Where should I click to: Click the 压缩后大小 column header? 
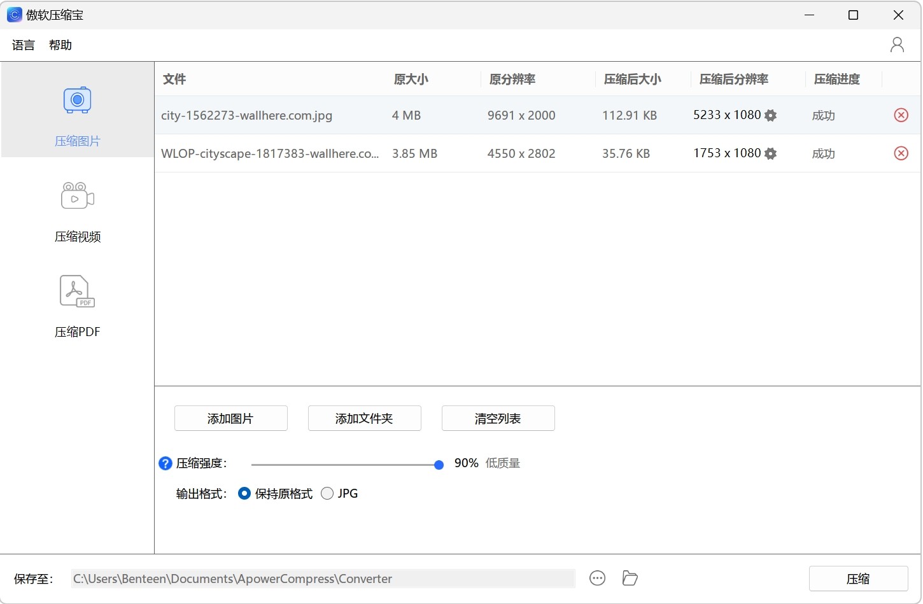pos(633,79)
